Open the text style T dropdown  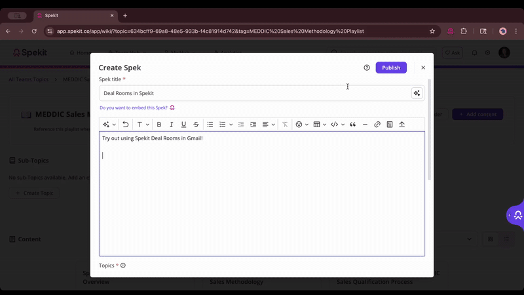point(142,125)
